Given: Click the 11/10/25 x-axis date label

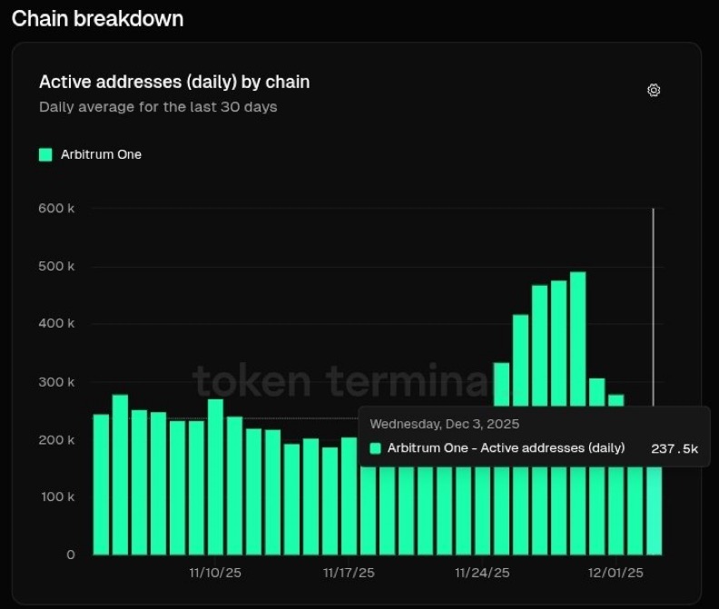Looking at the screenshot, I should [x=215, y=574].
